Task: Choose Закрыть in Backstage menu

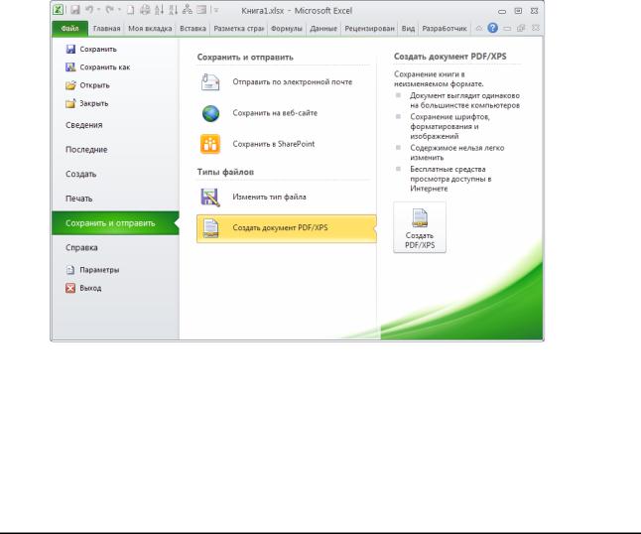Action: [93, 103]
